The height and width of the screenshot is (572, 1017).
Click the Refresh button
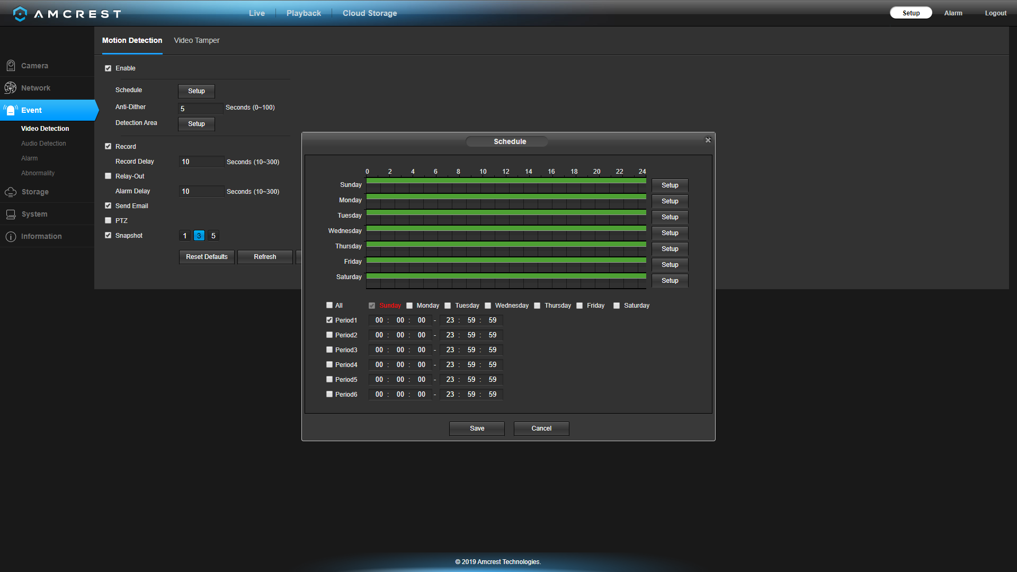265,257
